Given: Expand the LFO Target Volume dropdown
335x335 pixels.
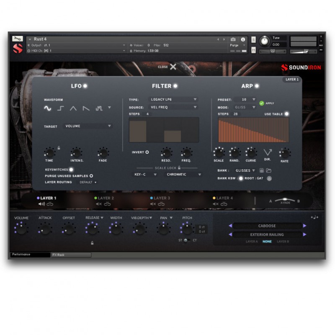Looking at the screenshot, I should 88,126.
